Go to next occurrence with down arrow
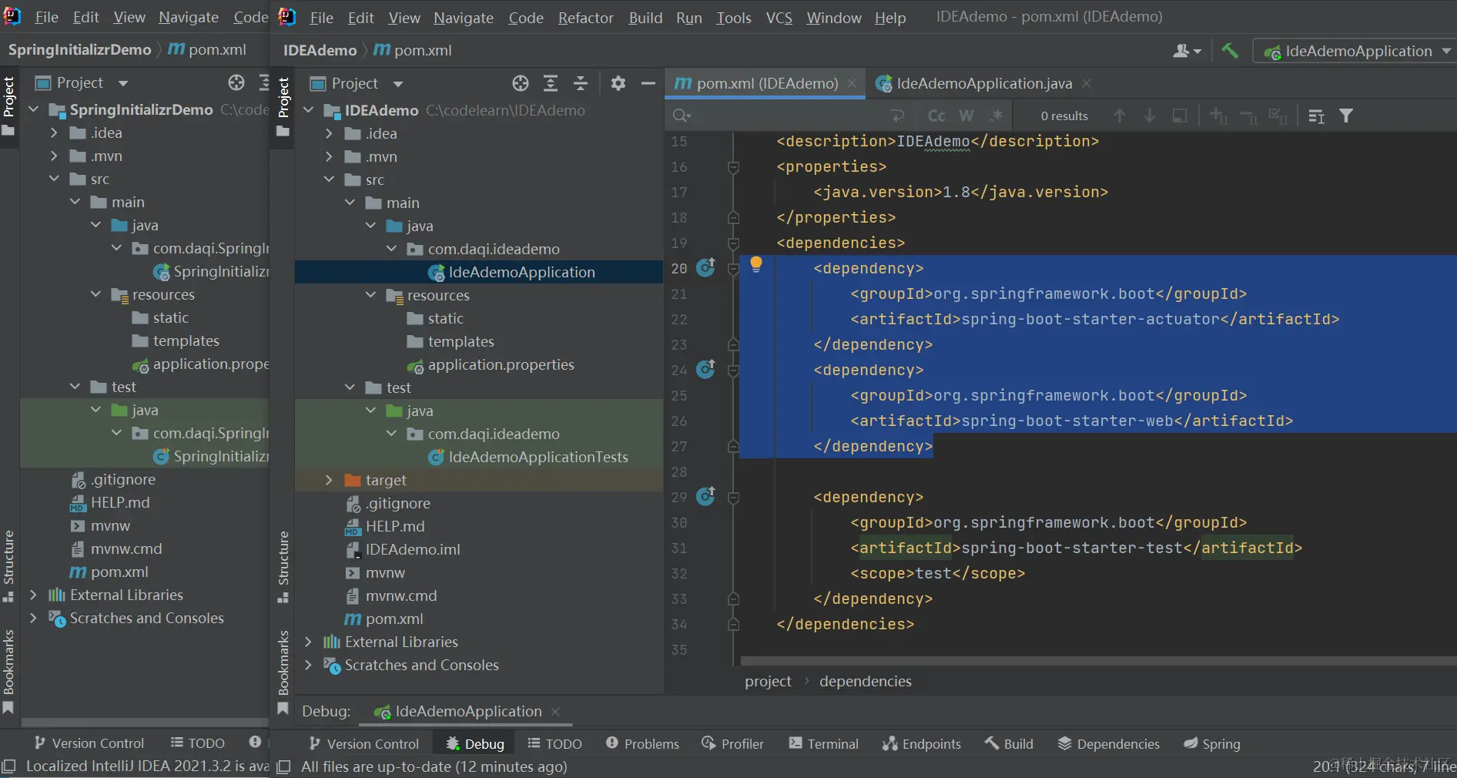The image size is (1457, 778). (x=1149, y=116)
